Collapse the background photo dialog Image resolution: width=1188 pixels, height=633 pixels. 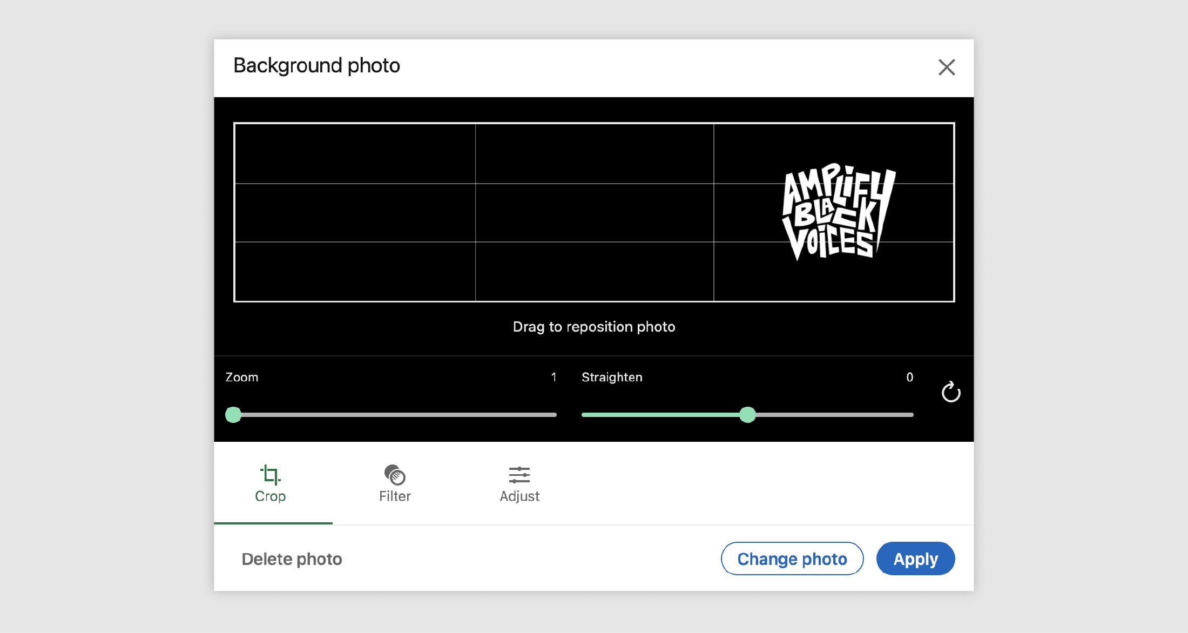pos(948,67)
